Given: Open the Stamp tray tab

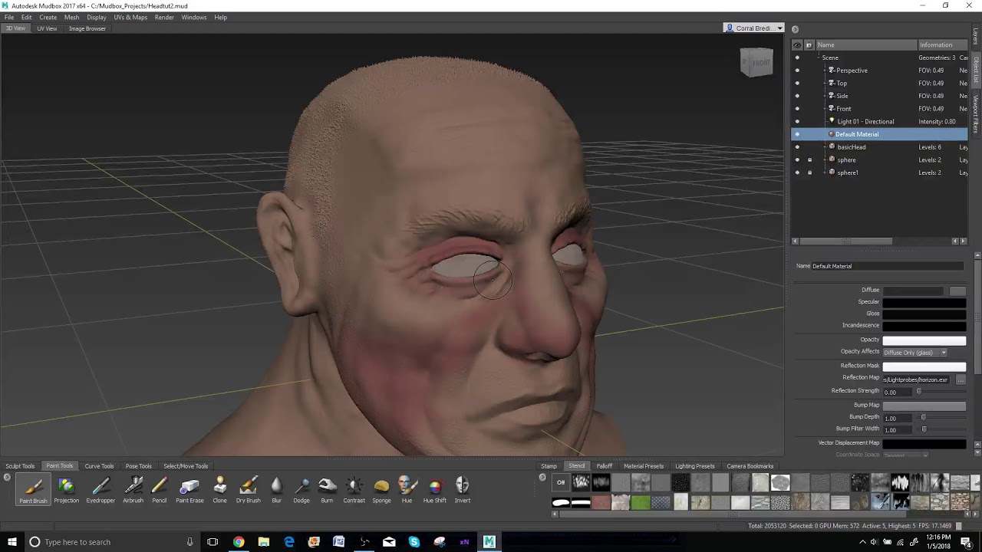Looking at the screenshot, I should pyautogui.click(x=549, y=466).
